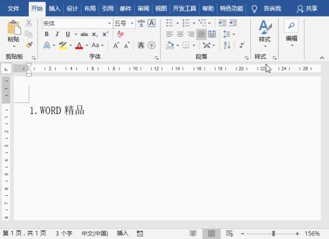Click the lightbulb Tell Me icon
The height and width of the screenshot is (239, 329).
[x=254, y=9]
